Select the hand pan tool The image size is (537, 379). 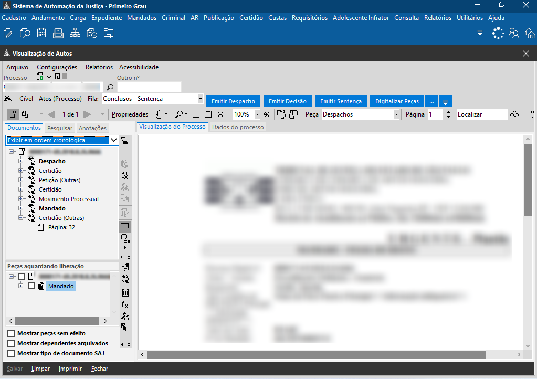pos(159,114)
